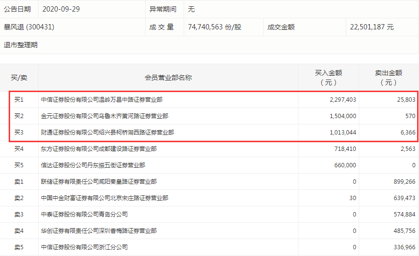Click buy amount 1,504,000
419x256 pixels.
click(343, 116)
